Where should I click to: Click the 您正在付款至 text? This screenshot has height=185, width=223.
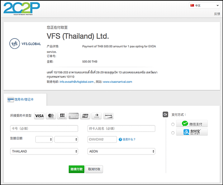57,28
